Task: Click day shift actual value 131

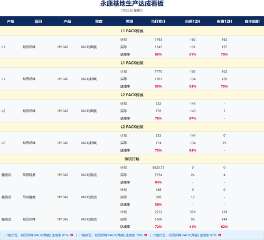Action: [193, 47]
